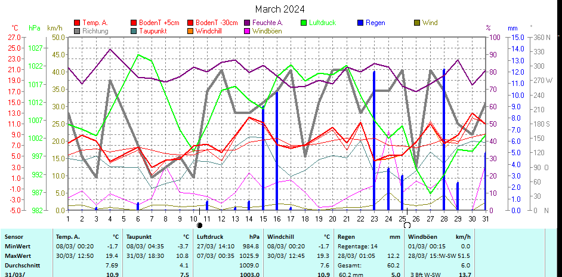Click the mm axis unit label
The image size is (562, 277).
512,28
